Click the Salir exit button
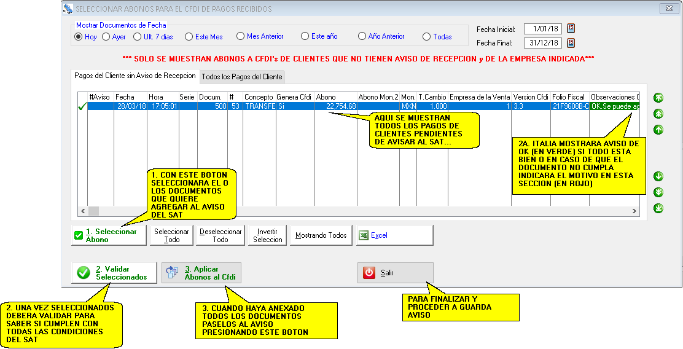This screenshot has height=349, width=683. pos(395,273)
